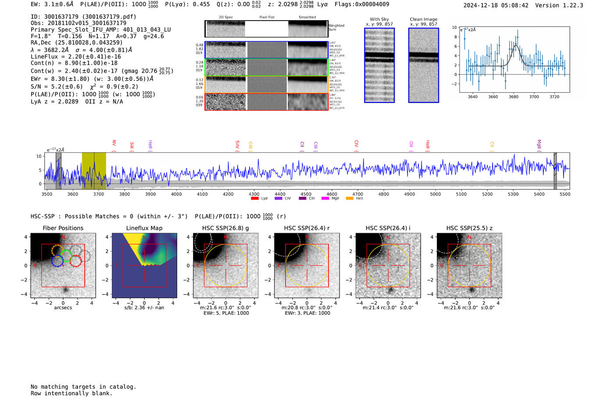Click the EW: 3.1±0.6Å header value
The width and height of the screenshot is (614, 417).
tap(52, 4)
